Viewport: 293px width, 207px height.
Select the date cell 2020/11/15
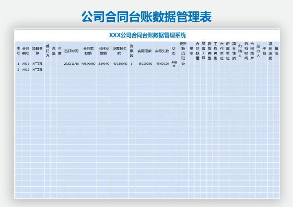(71, 64)
